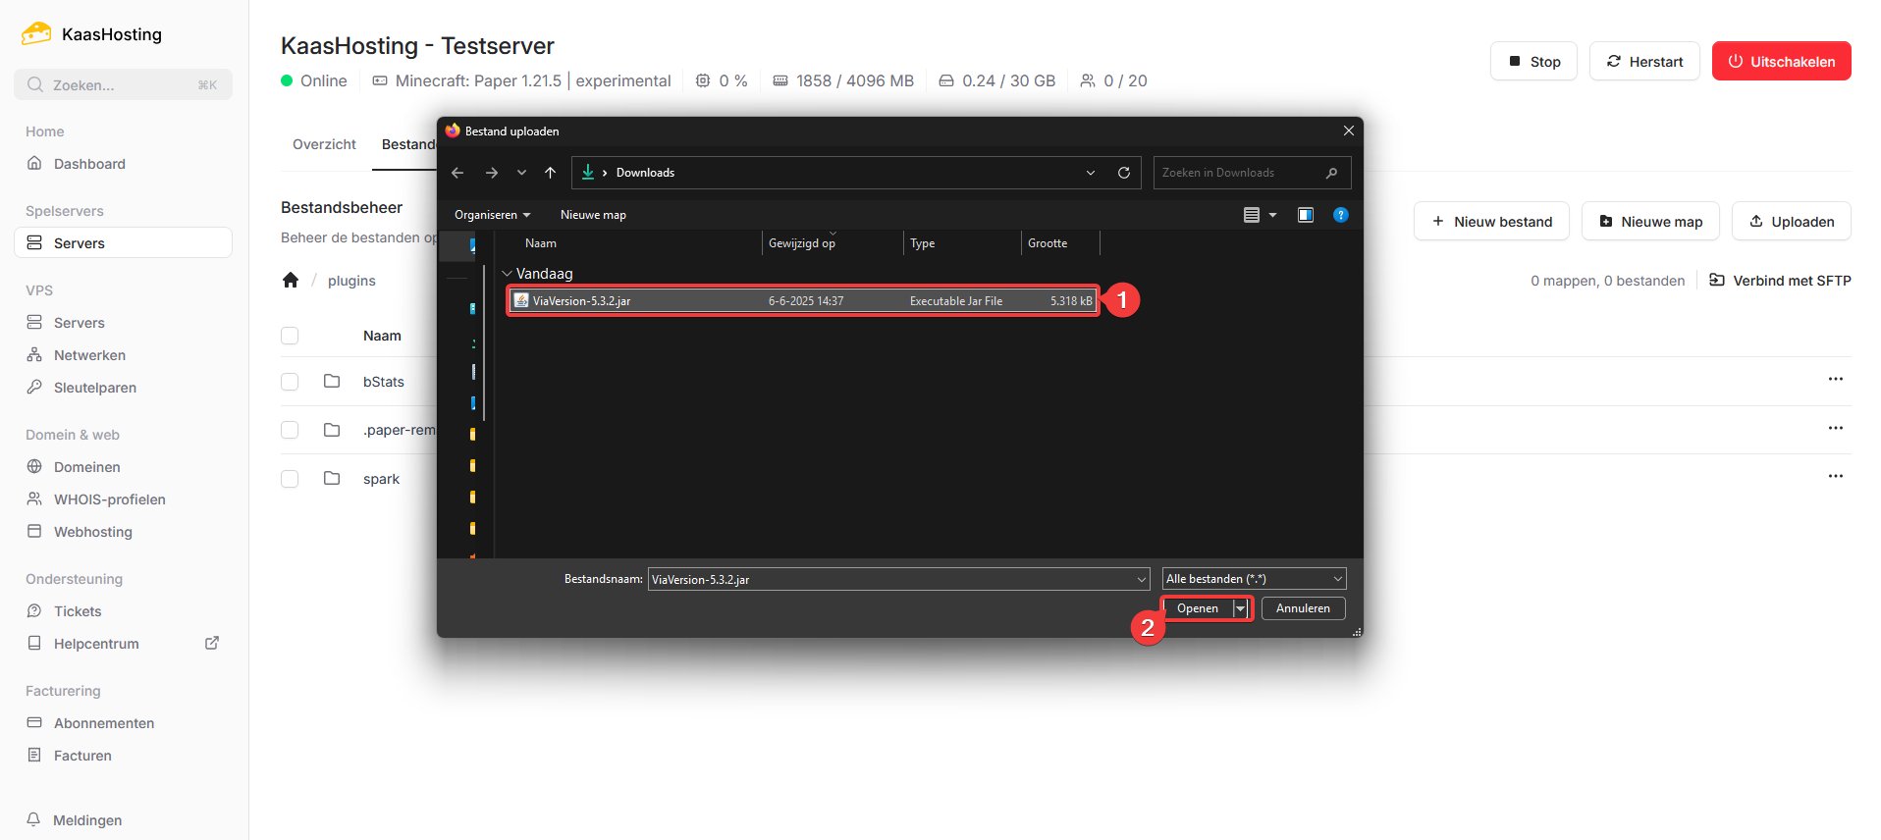Viewport: 1881px width, 840px height.
Task: Click the Annuleren button
Action: [1302, 608]
